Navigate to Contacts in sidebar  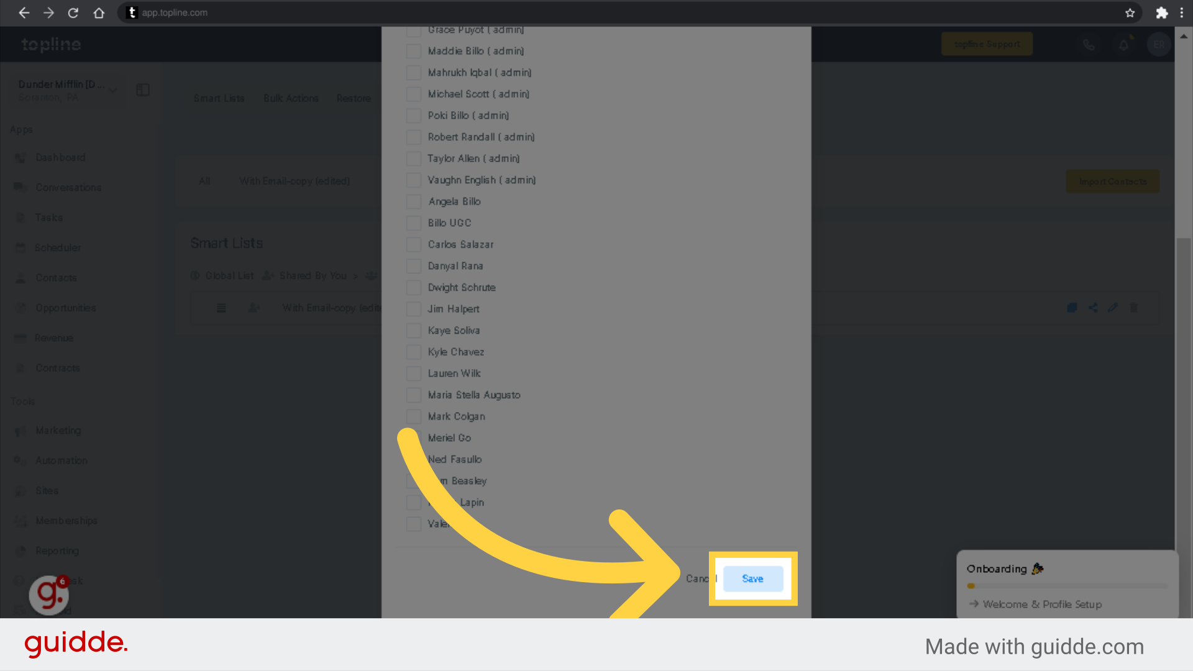click(x=56, y=278)
